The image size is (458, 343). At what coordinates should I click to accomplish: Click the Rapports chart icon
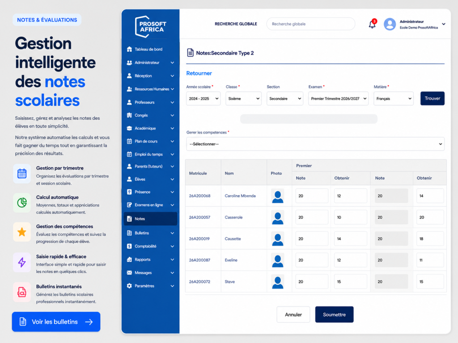[129, 259]
